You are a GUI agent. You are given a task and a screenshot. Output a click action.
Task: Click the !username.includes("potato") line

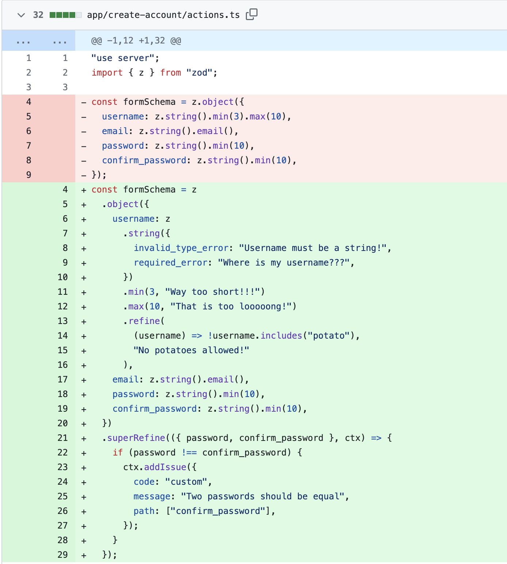pyautogui.click(x=247, y=336)
